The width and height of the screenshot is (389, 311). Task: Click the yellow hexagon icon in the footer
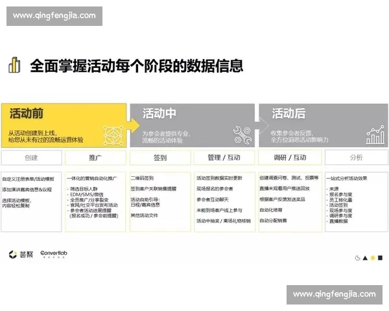coord(373,258)
